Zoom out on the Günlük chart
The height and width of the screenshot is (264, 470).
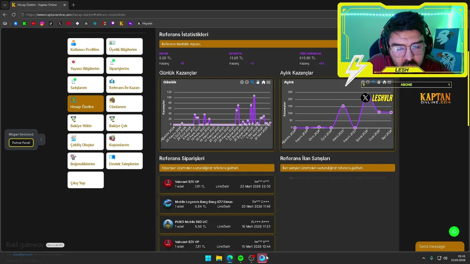247,82
